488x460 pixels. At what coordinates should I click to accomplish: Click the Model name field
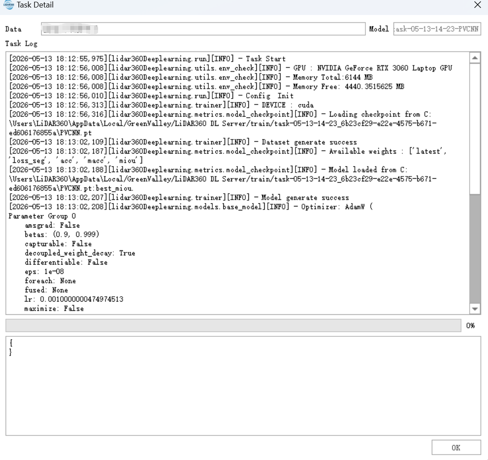click(x=437, y=29)
